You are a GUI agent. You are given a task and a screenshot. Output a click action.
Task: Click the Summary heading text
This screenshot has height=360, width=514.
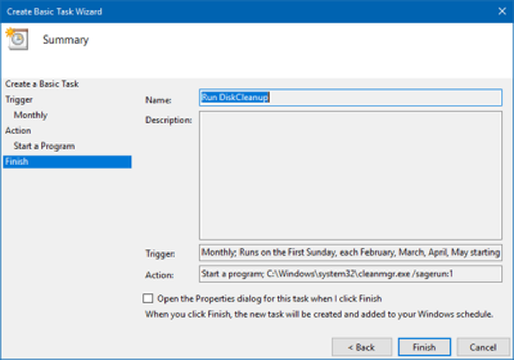coord(66,40)
